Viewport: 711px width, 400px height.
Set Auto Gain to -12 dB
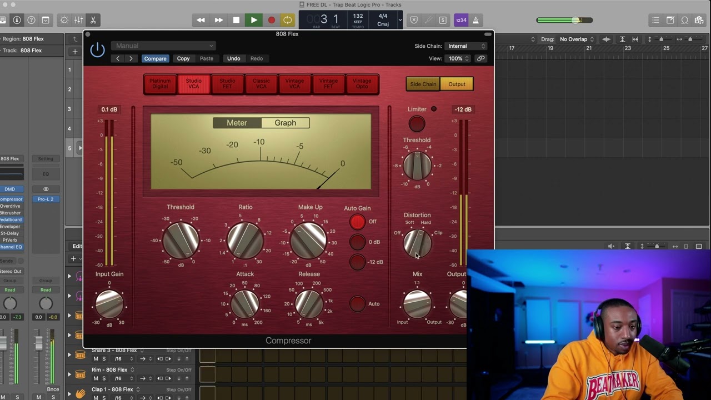coord(358,262)
